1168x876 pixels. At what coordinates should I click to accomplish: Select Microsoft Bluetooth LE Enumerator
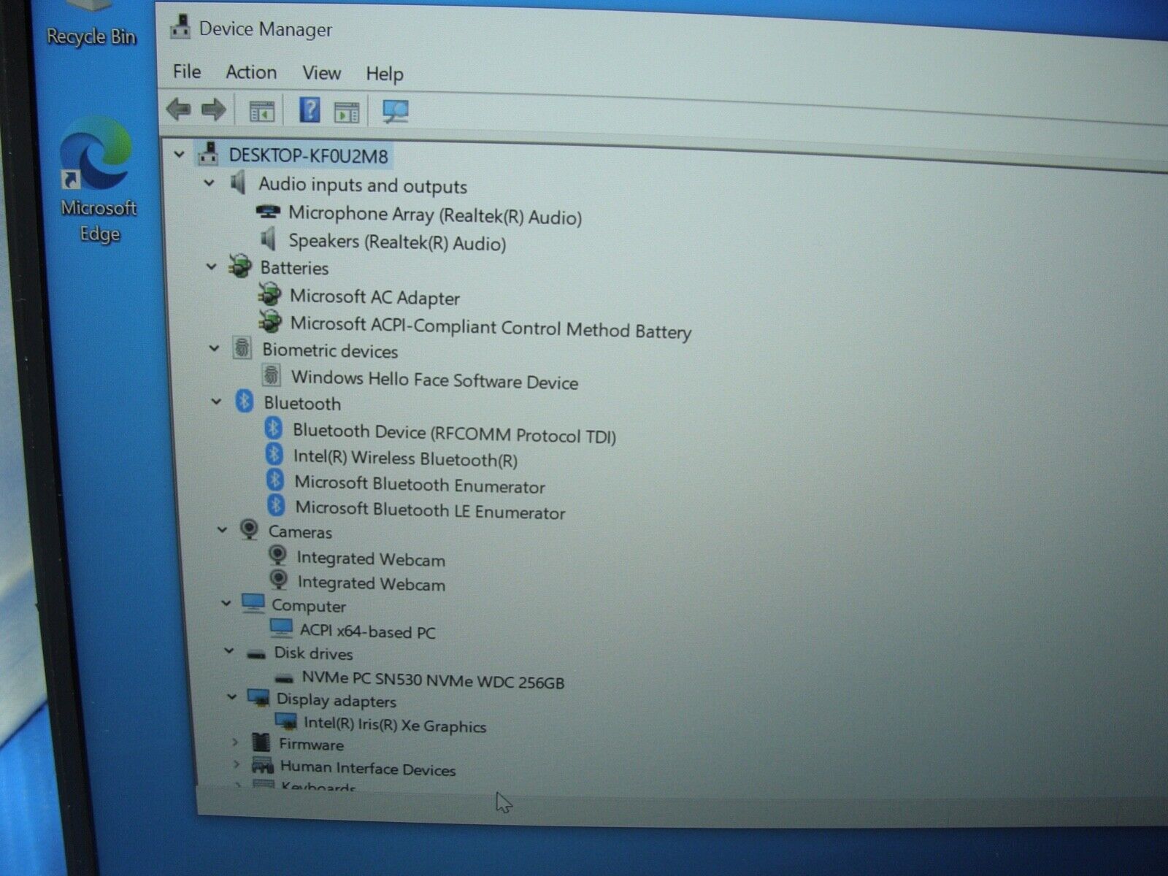pyautogui.click(x=430, y=510)
